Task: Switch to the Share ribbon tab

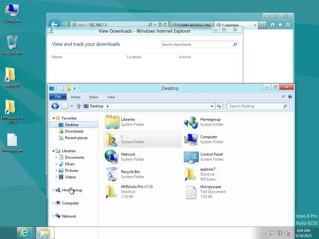Action: coord(93,97)
